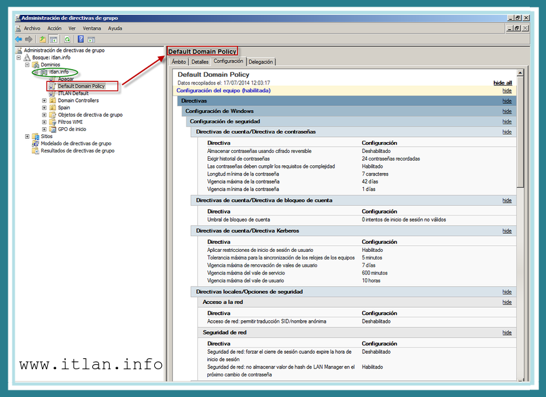Expand the Sitios tree node
The image size is (546, 397).
(x=27, y=136)
